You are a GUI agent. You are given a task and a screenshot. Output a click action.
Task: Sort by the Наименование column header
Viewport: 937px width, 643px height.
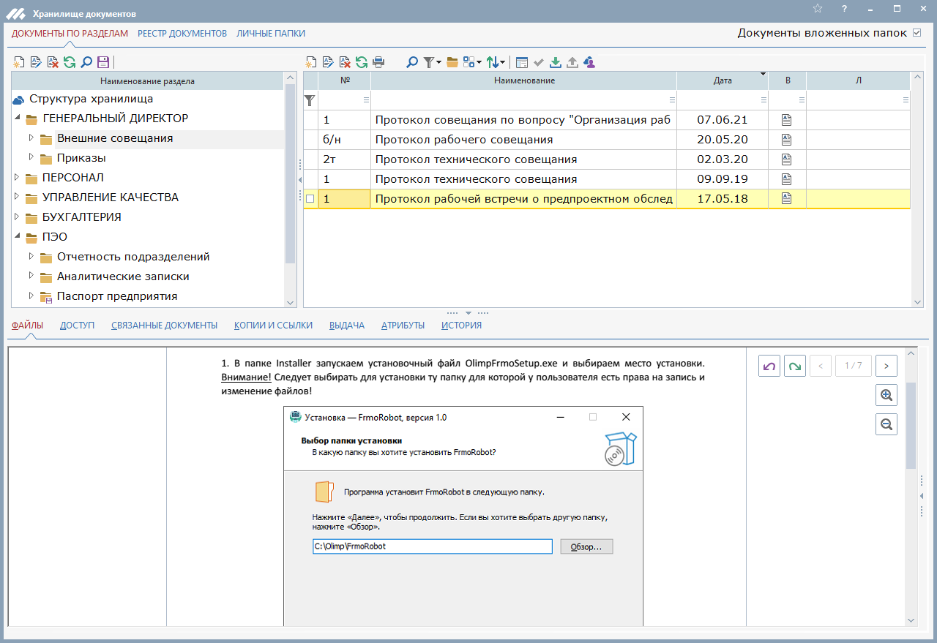524,80
